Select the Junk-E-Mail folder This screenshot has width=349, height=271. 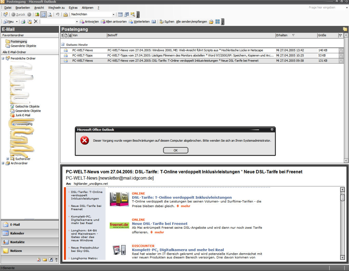(20, 115)
